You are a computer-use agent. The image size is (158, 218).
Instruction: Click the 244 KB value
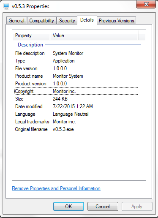[60, 99]
